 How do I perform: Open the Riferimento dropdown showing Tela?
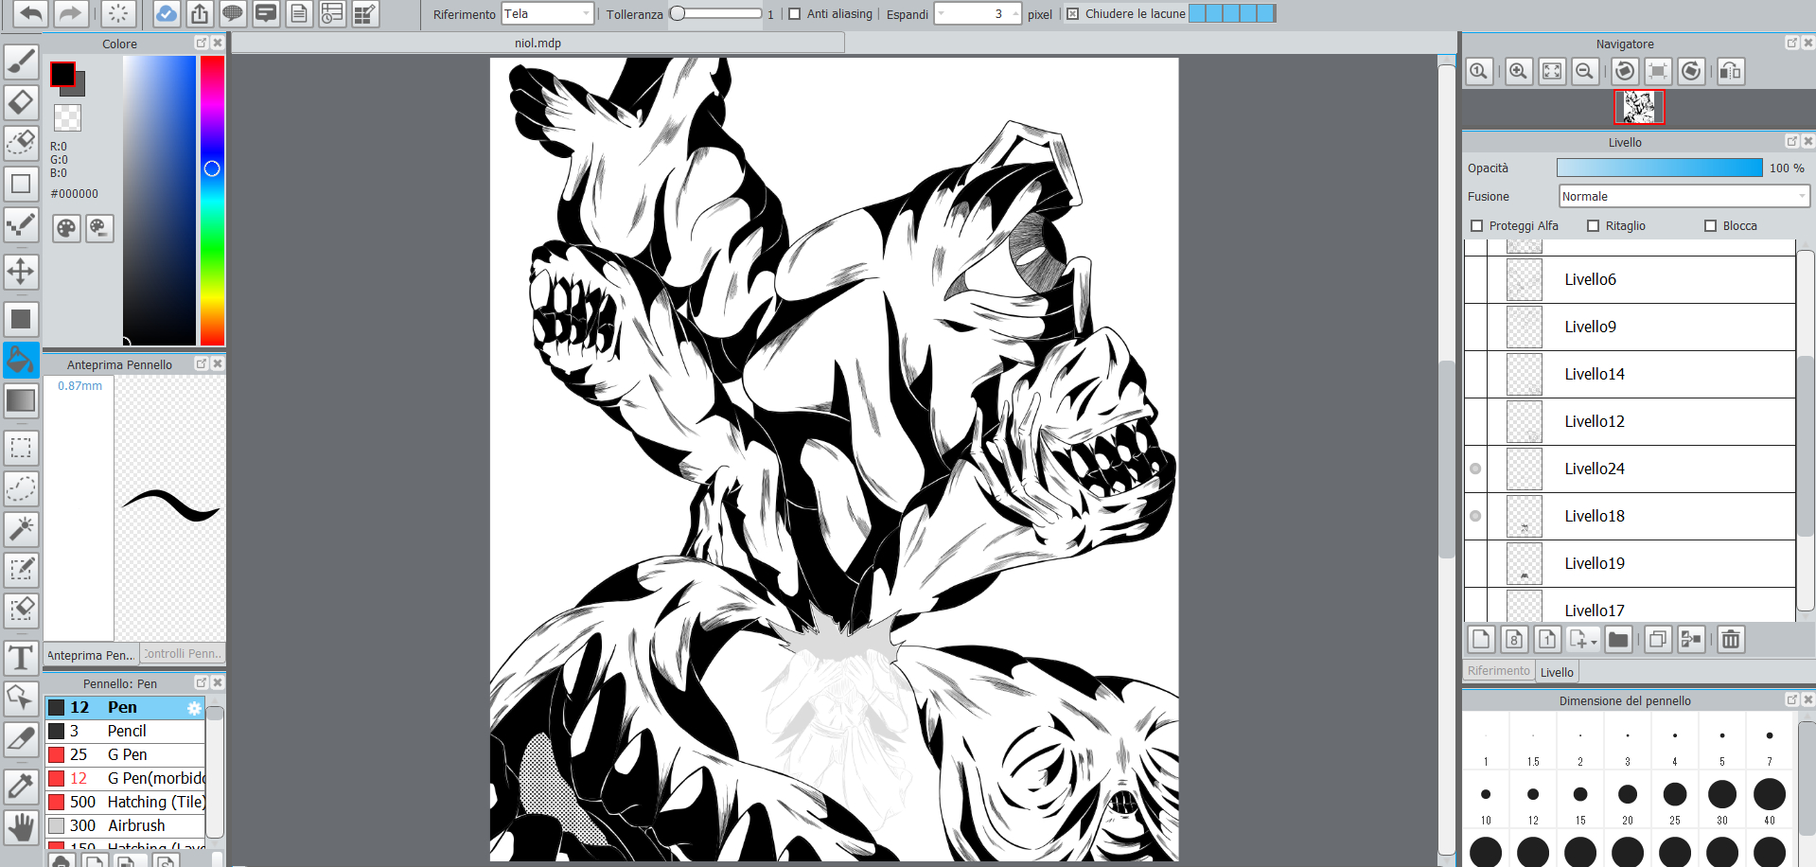pyautogui.click(x=547, y=14)
